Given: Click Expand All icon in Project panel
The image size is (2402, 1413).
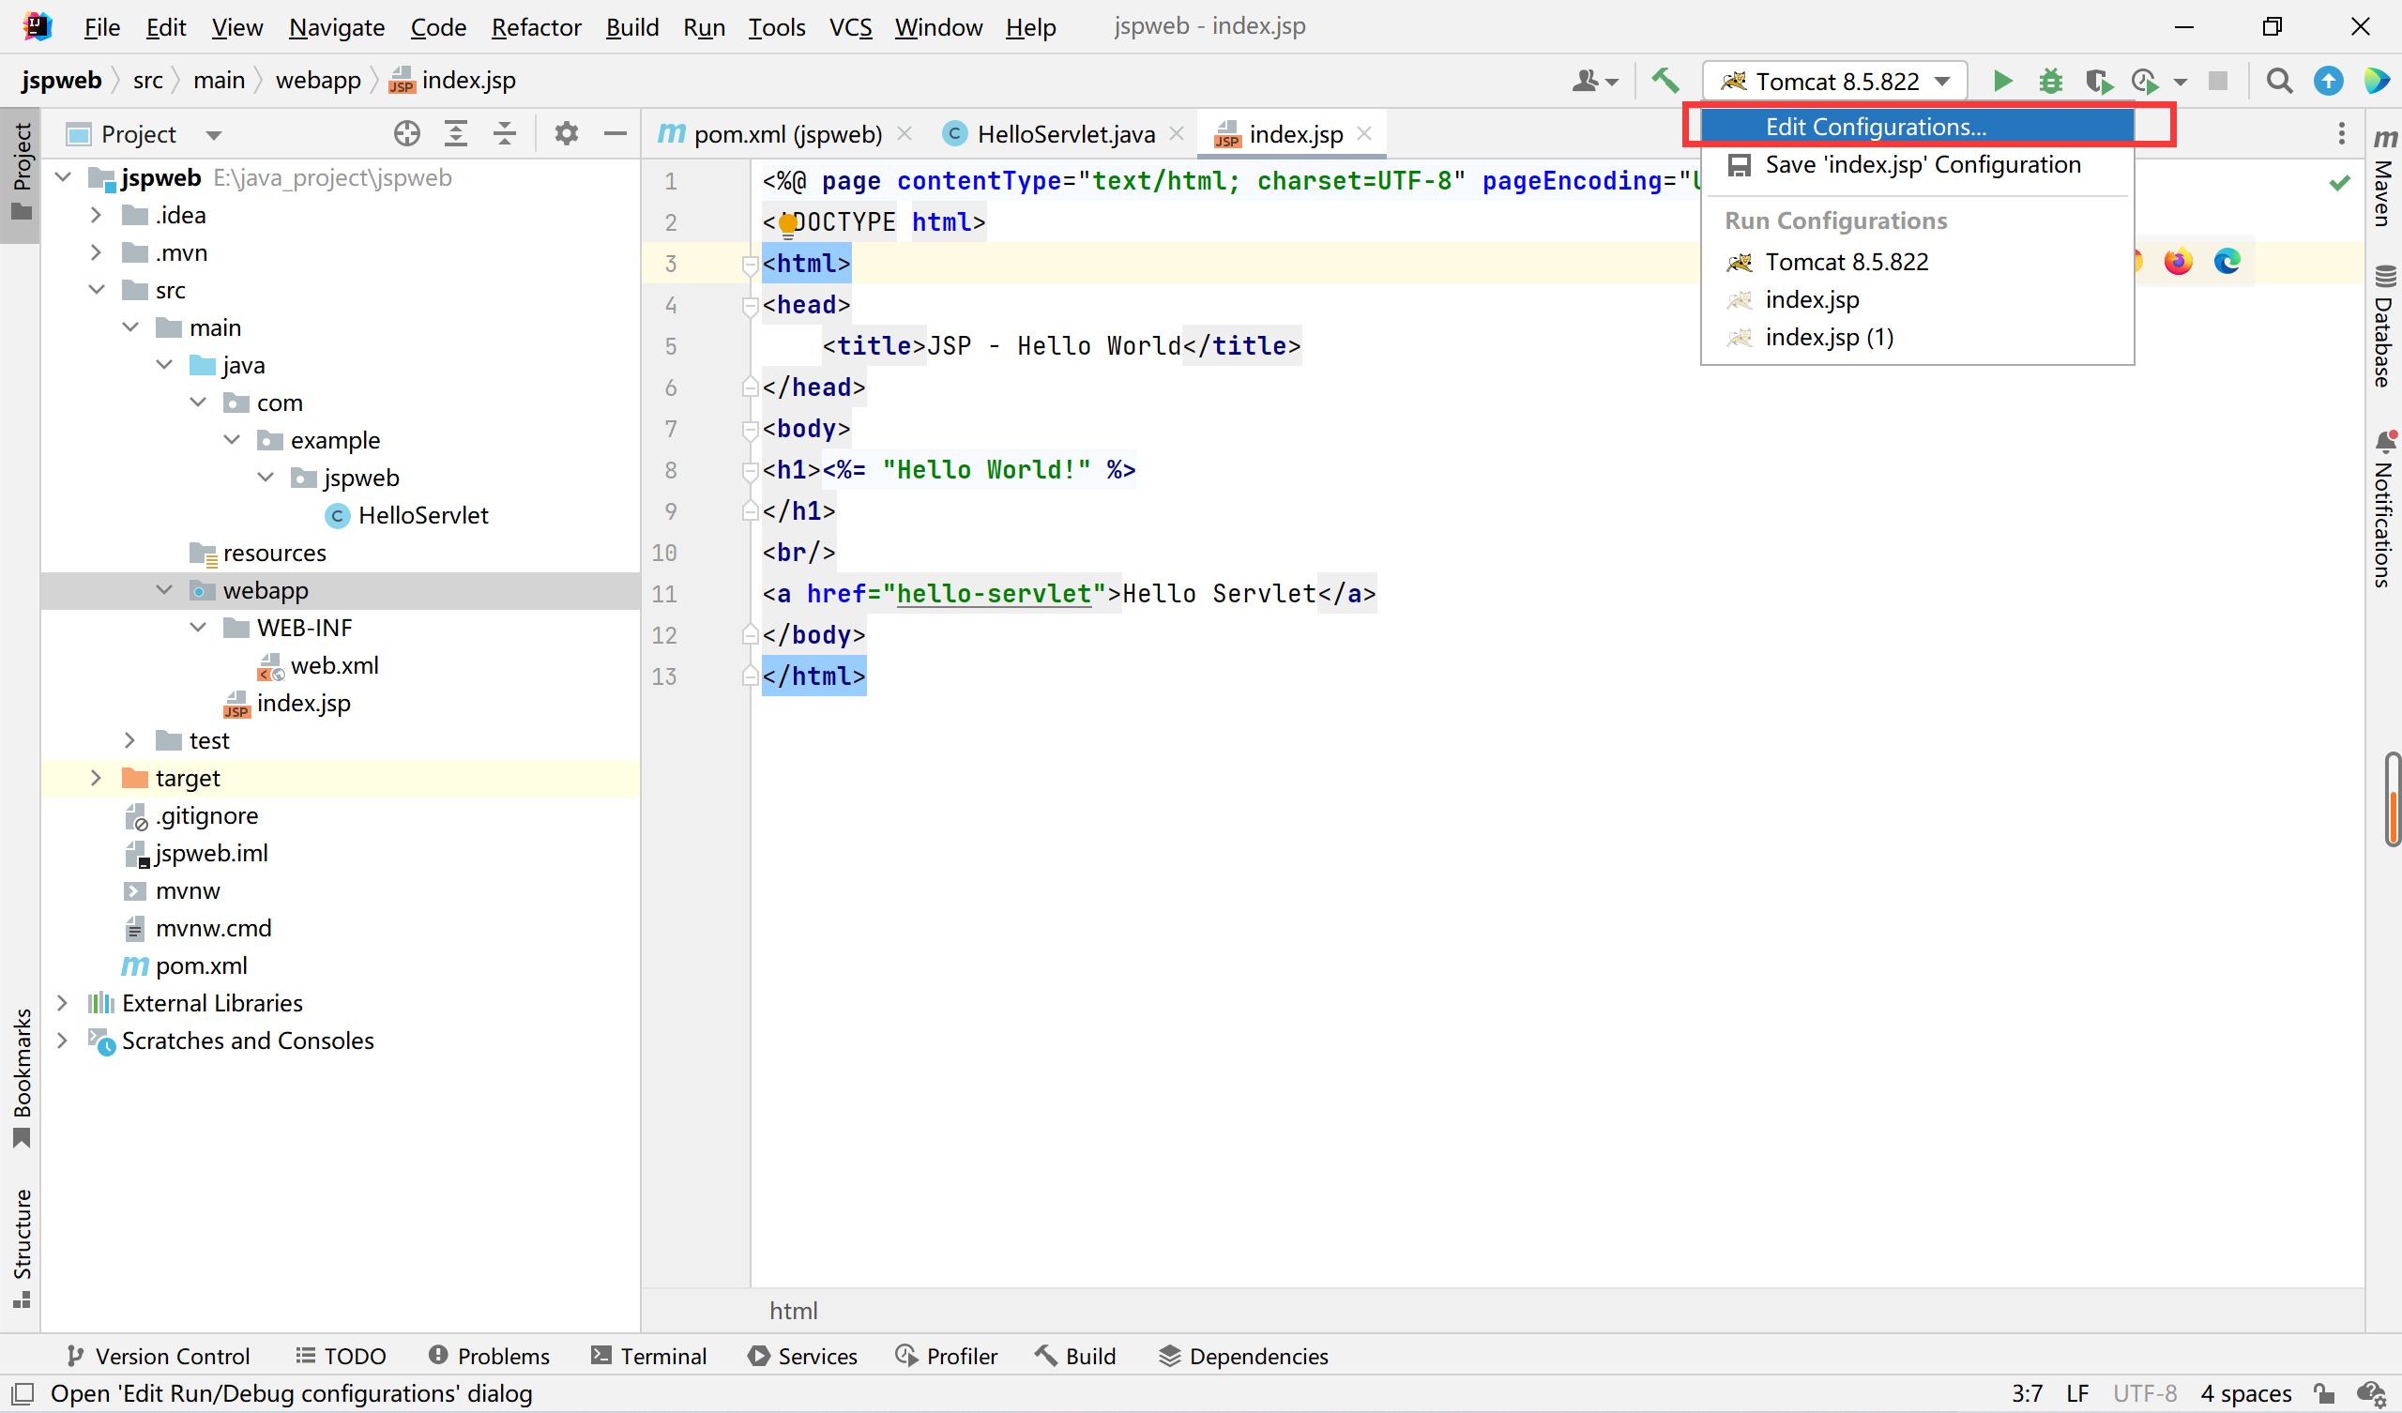Looking at the screenshot, I should tap(456, 133).
